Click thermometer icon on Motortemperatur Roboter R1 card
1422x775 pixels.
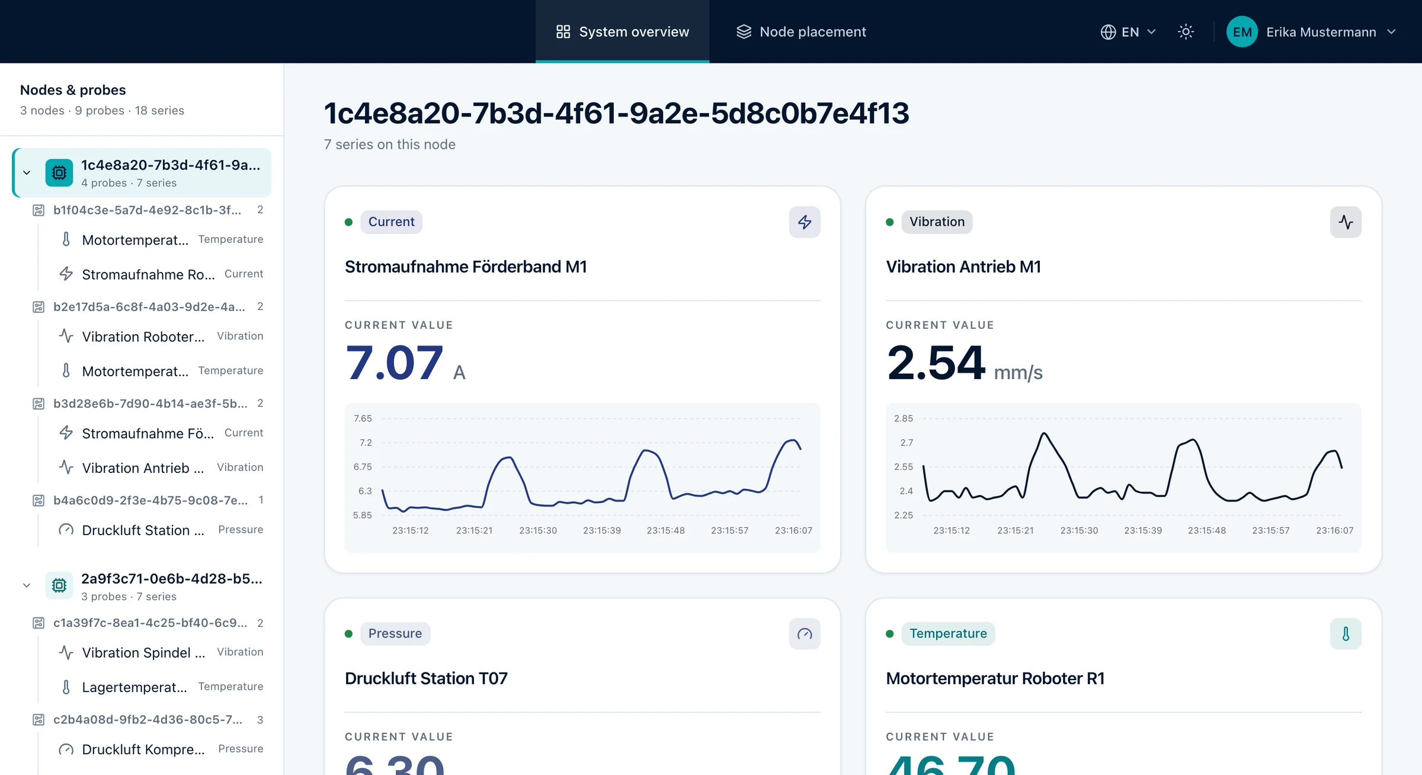pos(1346,634)
